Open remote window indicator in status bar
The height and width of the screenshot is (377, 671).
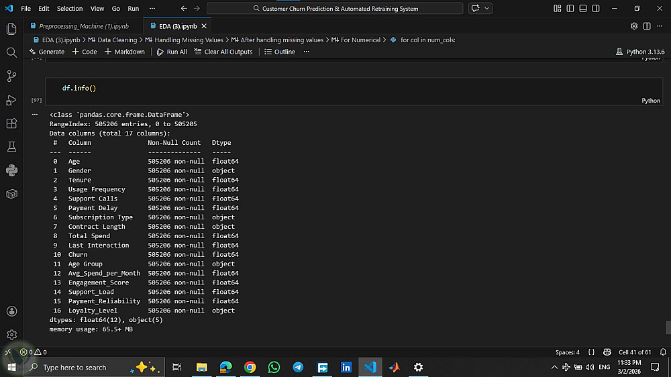tap(7, 352)
